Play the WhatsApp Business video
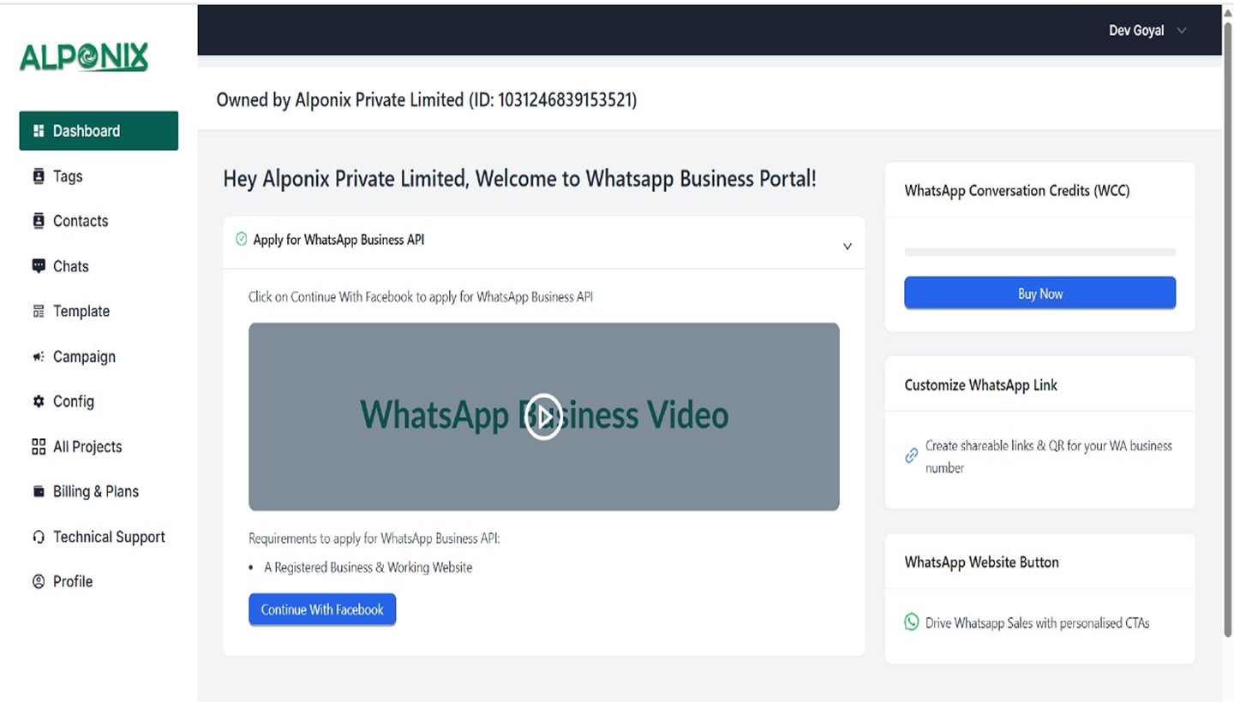Viewport: 1234px width, 702px height. 543,417
